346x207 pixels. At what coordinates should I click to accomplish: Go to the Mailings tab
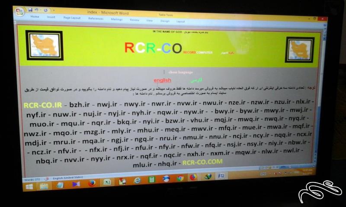tap(116, 19)
